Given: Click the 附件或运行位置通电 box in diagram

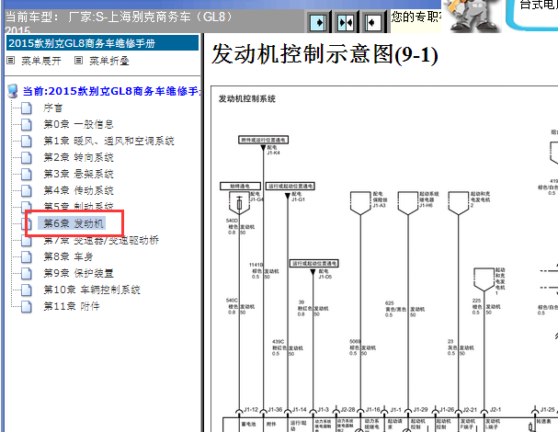Looking at the screenshot, I should [263, 140].
